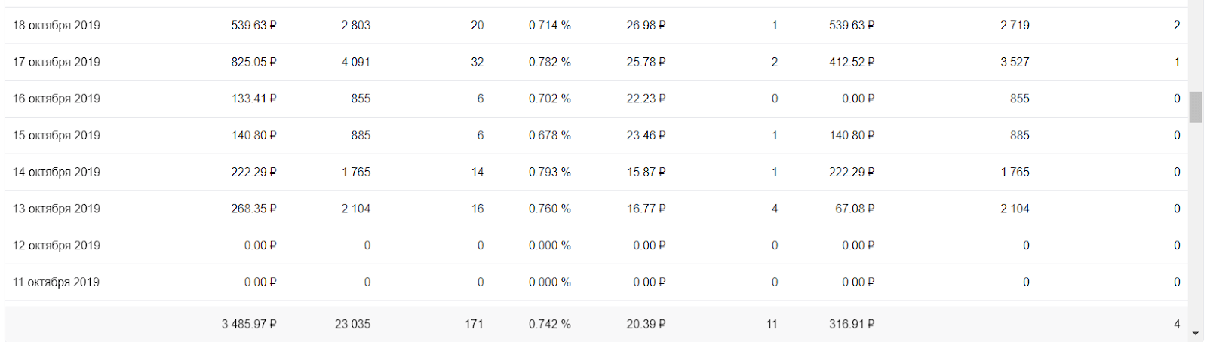Select the 17 октября 2019 row date
The width and height of the screenshot is (1207, 342).
57,63
